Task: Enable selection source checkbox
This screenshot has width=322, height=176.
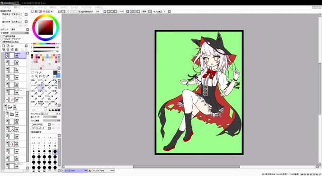Action: tap(1, 42)
